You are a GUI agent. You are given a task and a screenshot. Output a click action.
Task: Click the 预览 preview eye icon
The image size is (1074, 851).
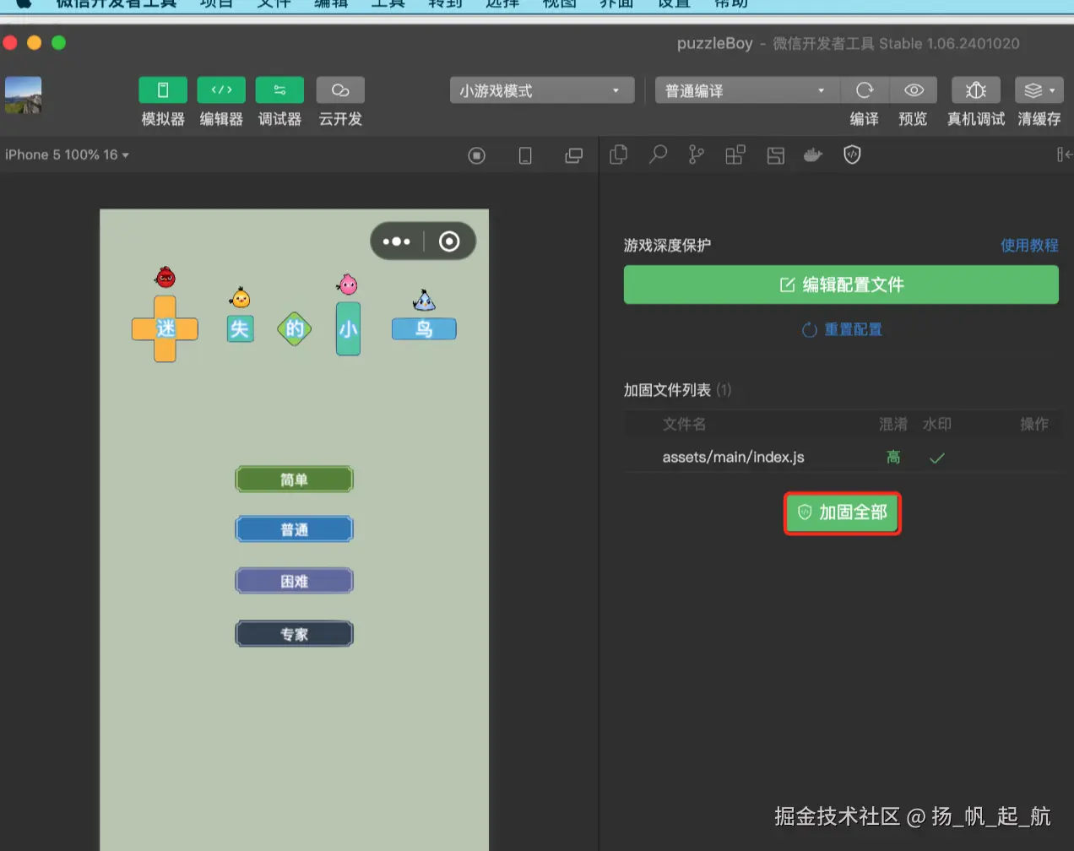914,90
